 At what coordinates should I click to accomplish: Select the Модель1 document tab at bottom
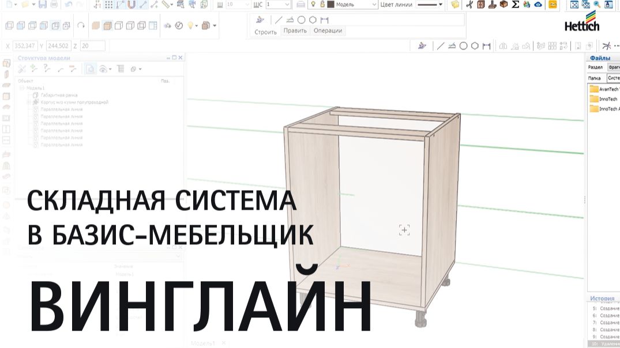point(202,343)
